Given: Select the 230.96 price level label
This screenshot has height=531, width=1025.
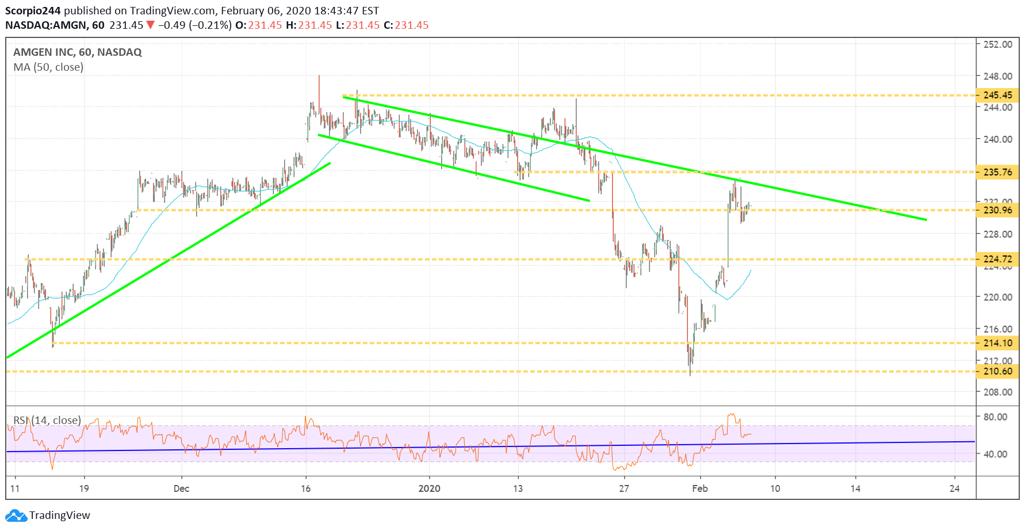Looking at the screenshot, I should [998, 210].
